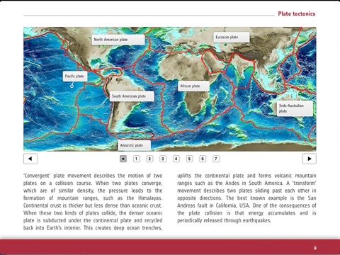
Task: Click the South American plate label
Action: click(x=132, y=96)
